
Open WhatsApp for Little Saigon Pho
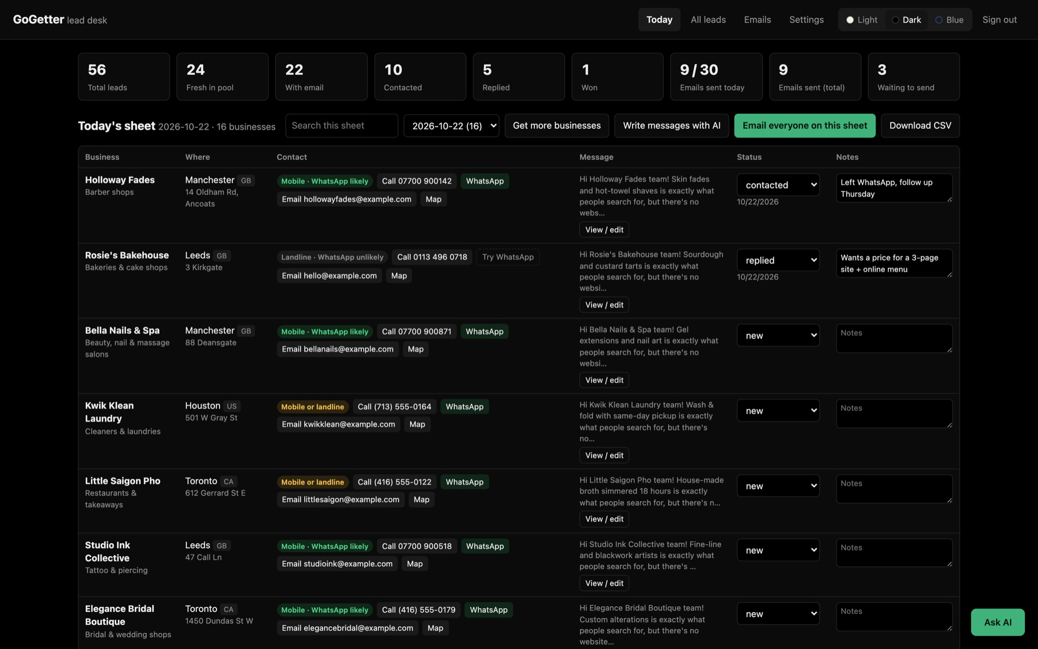(465, 482)
